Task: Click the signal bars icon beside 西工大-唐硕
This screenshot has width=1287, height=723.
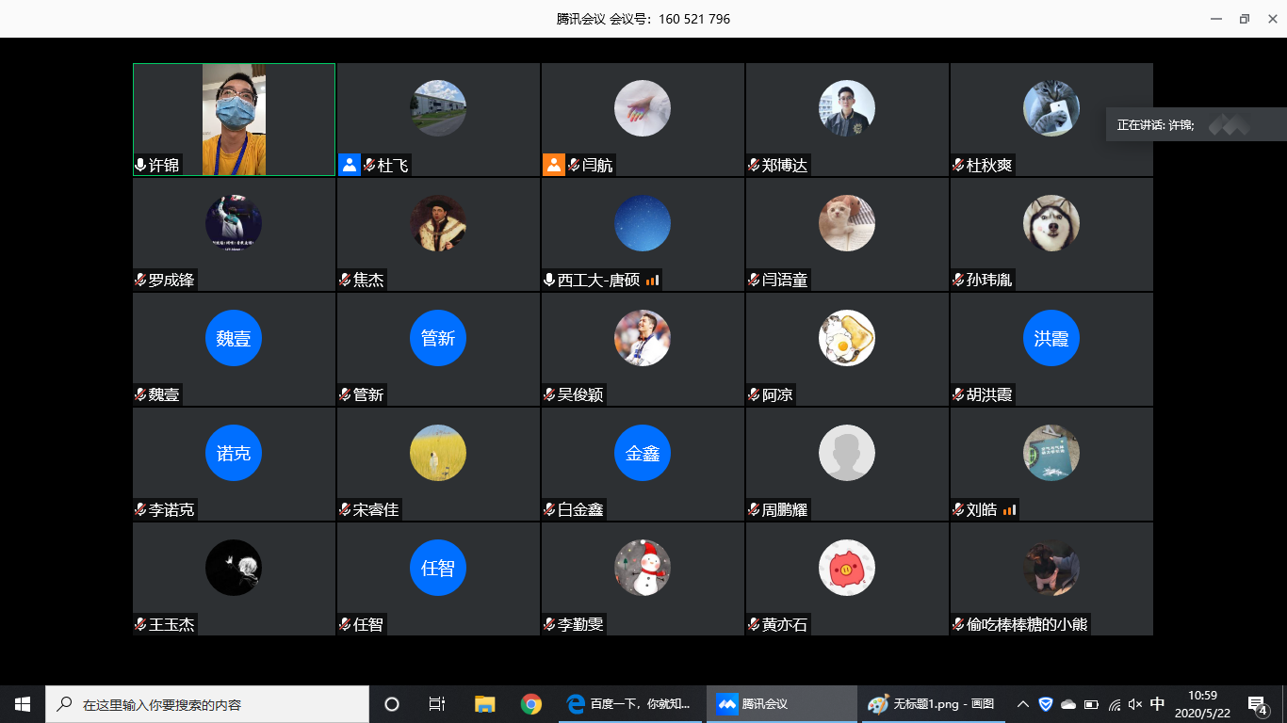Action: (653, 281)
